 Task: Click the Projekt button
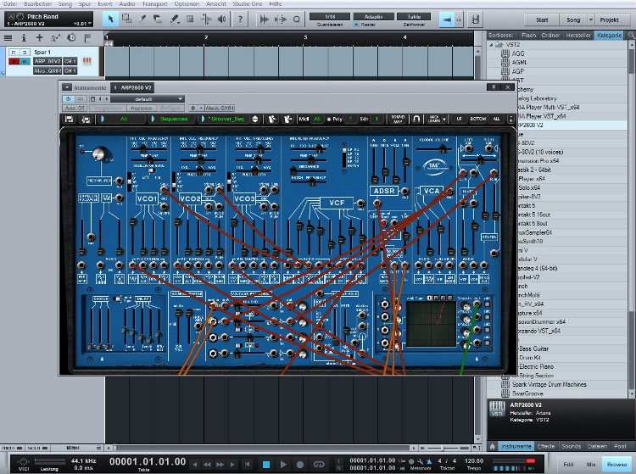tap(609, 20)
